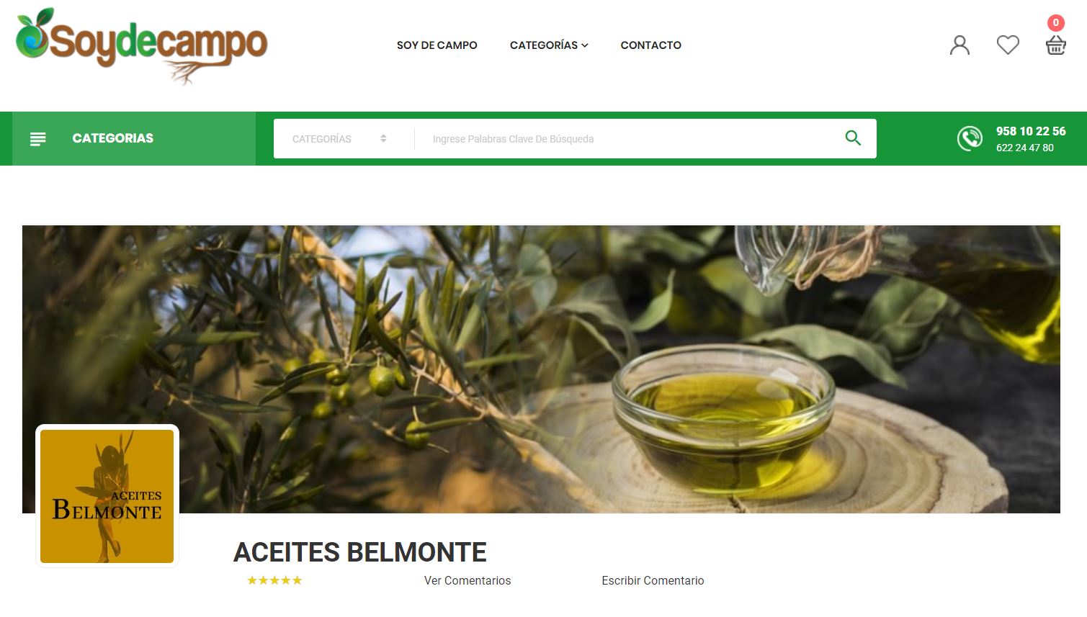Open the Categorías dropdown in search bar

coord(339,139)
